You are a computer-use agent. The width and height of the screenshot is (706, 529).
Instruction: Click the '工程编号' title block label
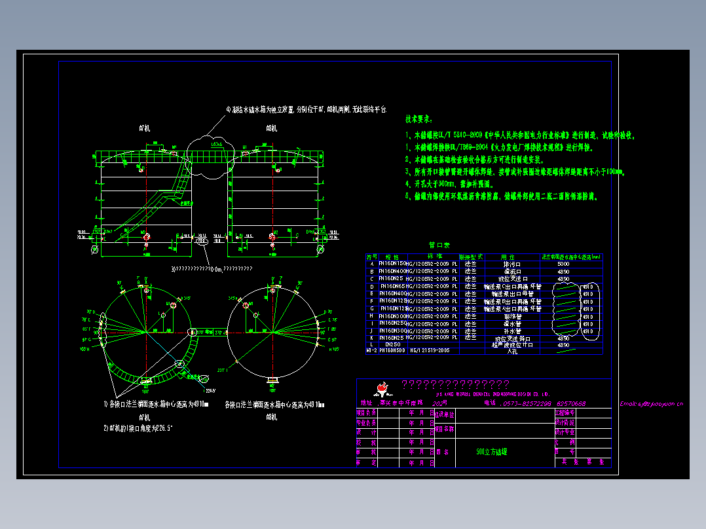tap(565, 412)
